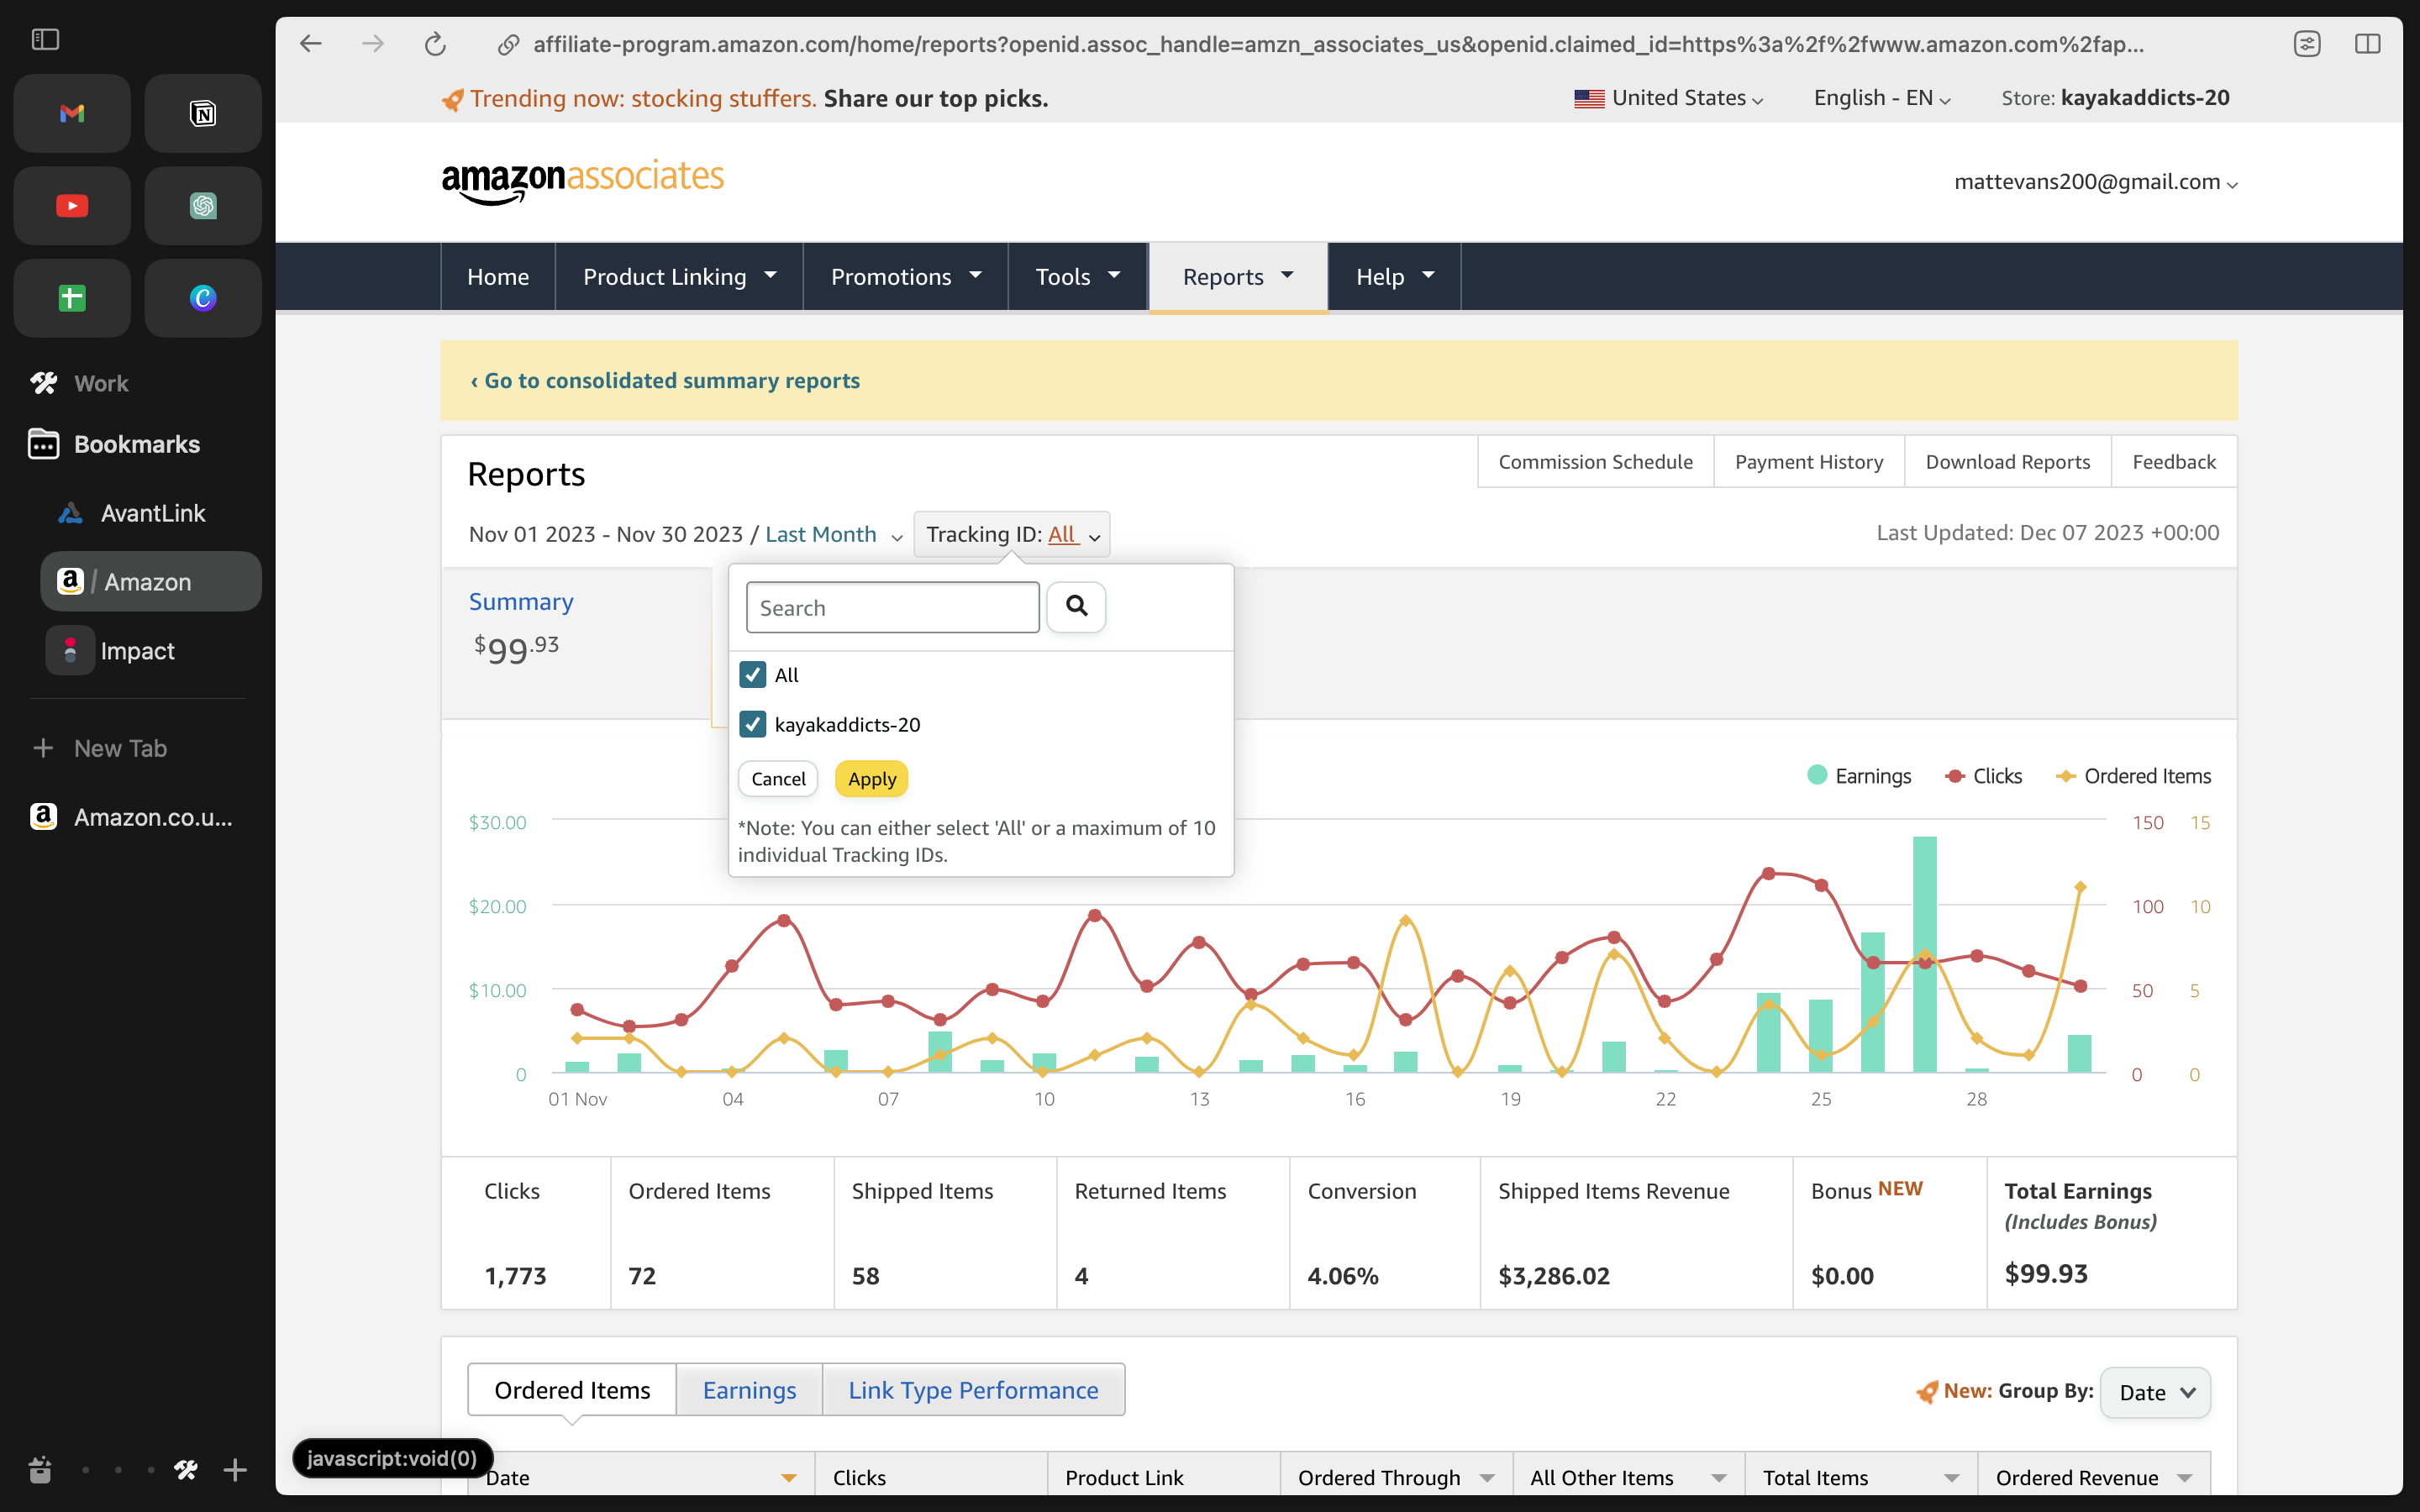This screenshot has width=2420, height=1512.
Task: Open the Tools menu
Action: point(1078,277)
